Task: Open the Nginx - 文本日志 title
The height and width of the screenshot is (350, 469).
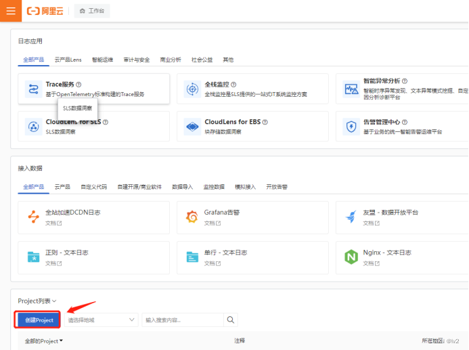Action: (387, 253)
